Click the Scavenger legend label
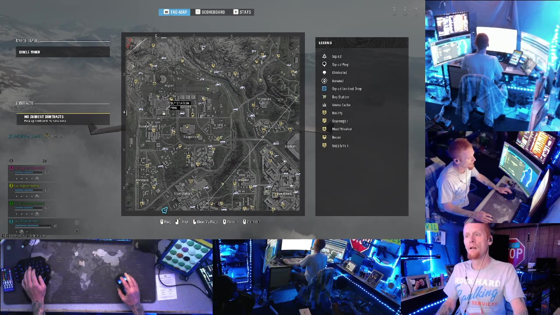Screen dimensions: 560x315 339,121
